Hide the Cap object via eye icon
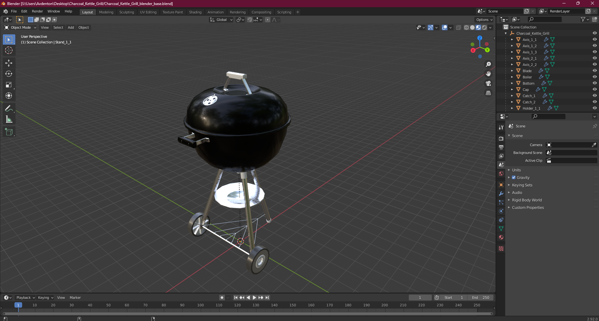This screenshot has width=599, height=321. pyautogui.click(x=595, y=90)
